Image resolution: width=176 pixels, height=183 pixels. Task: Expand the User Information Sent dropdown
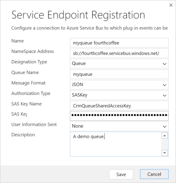119,126
